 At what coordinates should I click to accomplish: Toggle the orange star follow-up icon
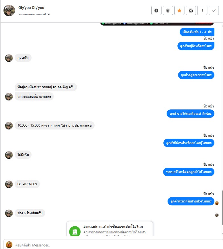coord(179,11)
